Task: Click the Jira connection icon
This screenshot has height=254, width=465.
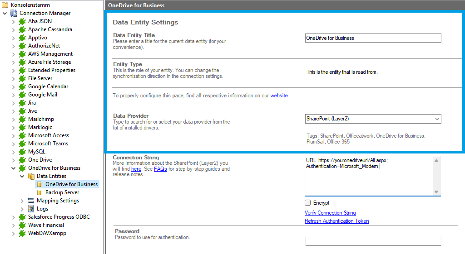Action: click(x=22, y=103)
